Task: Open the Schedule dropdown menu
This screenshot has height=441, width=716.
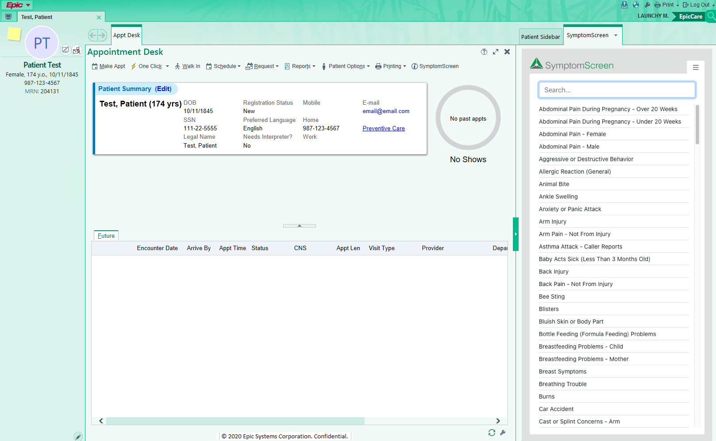Action: (223, 66)
